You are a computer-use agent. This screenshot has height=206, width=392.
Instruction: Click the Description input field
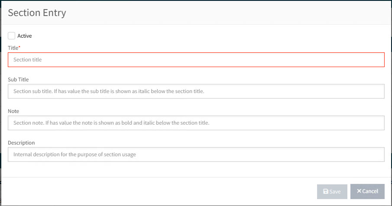point(196,154)
